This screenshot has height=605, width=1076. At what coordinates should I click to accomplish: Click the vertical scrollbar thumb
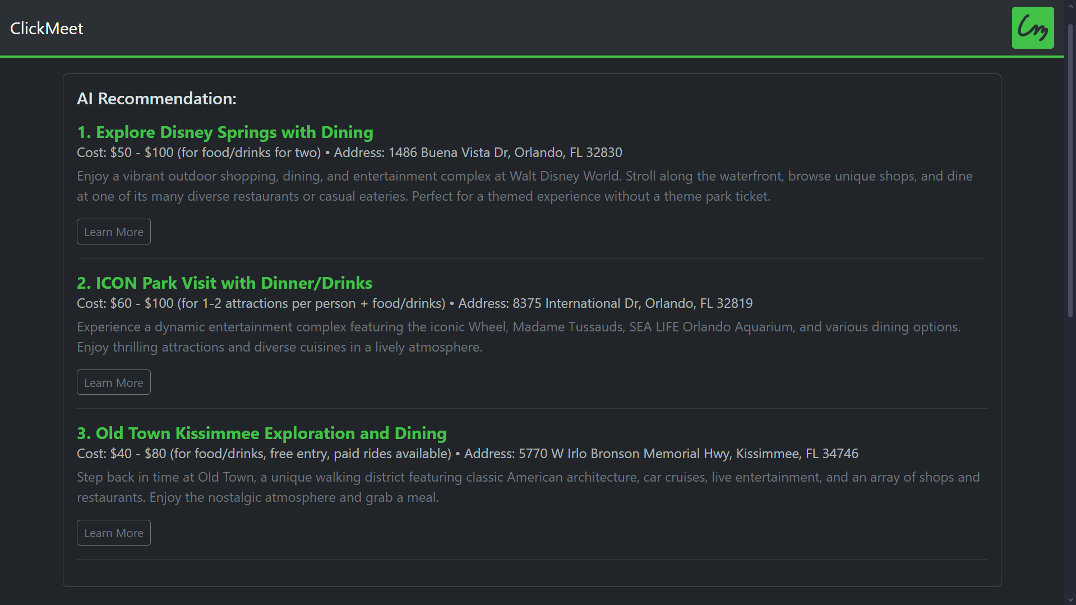coord(1070,171)
